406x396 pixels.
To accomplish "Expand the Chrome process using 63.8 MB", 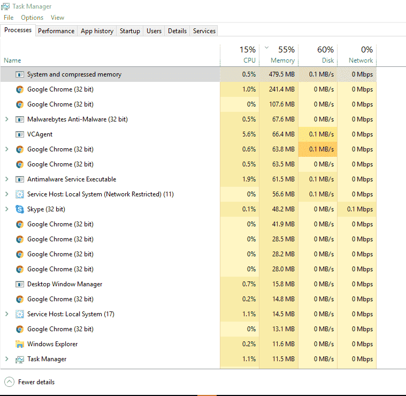I will coord(7,149).
